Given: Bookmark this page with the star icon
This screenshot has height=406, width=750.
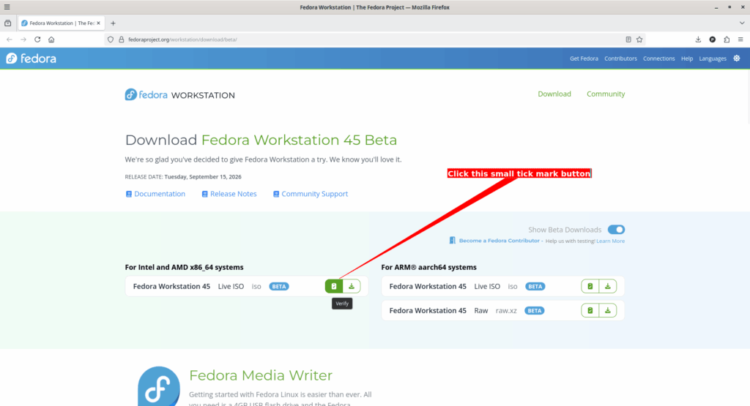Looking at the screenshot, I should tap(639, 40).
